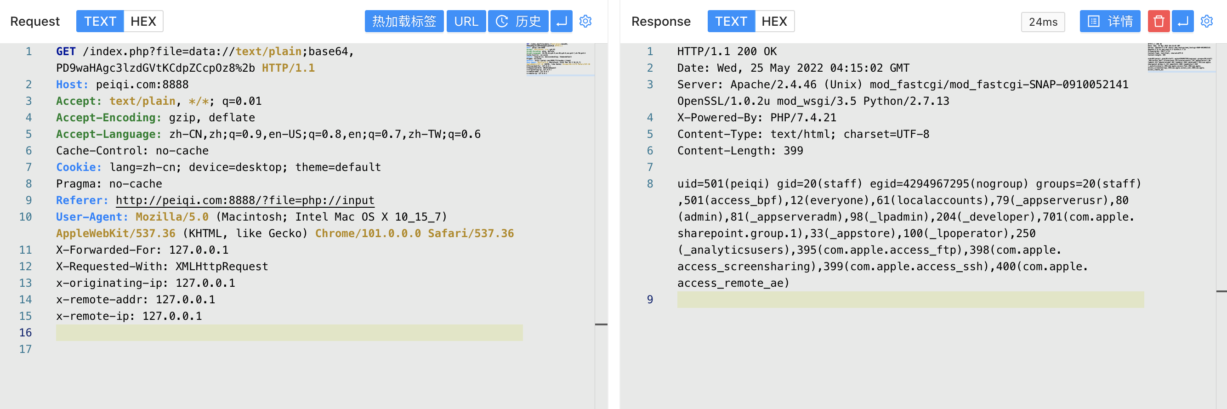The height and width of the screenshot is (409, 1227).
Task: Click Request line number 17
Action: [x=25, y=349]
